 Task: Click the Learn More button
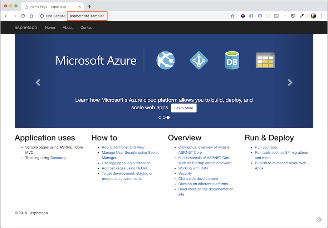(x=183, y=108)
